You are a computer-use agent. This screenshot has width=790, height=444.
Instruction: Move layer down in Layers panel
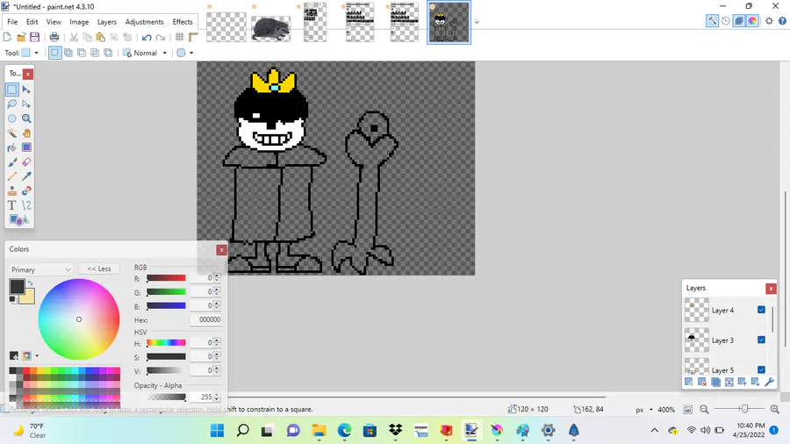coord(755,382)
